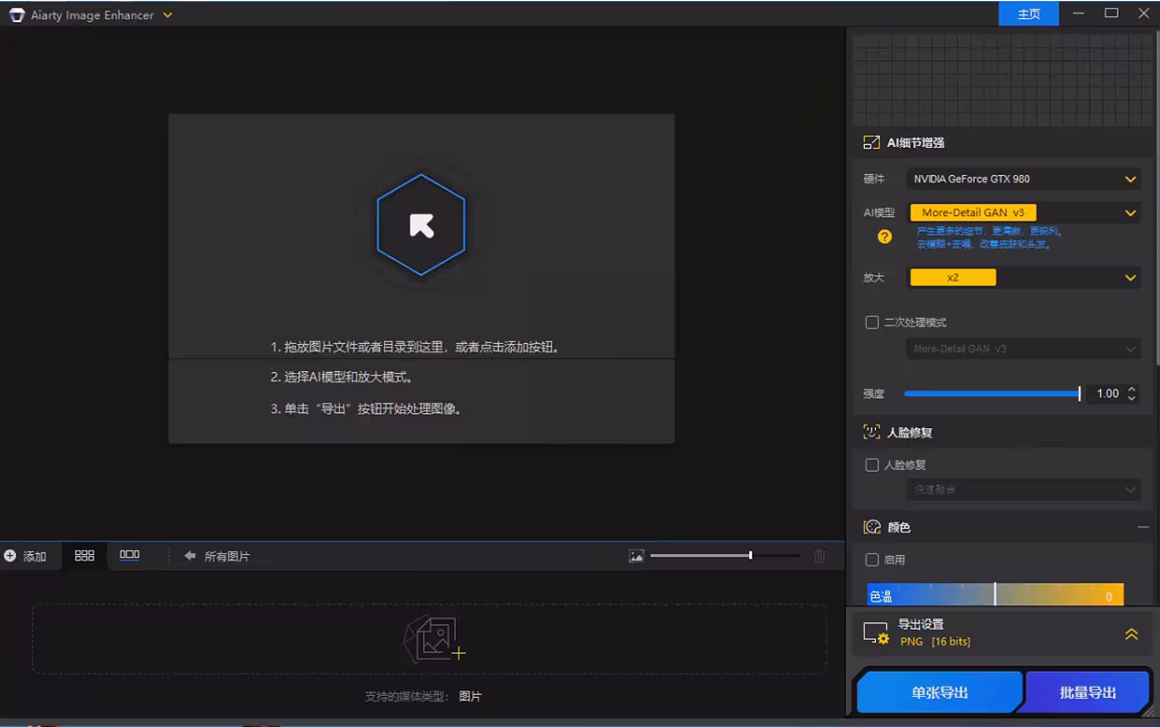1160x727 pixels.
Task: Tick the 启用 color checkbox
Action: click(872, 560)
